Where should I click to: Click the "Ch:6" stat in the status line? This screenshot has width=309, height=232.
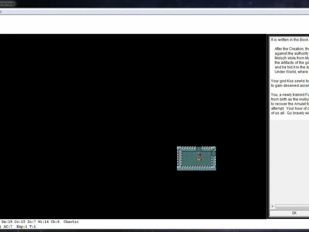[55, 222]
